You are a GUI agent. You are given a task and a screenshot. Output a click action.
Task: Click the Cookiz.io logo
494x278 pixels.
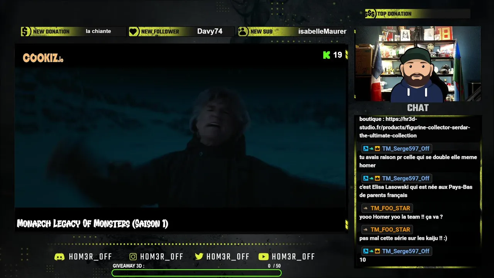[x=43, y=58]
